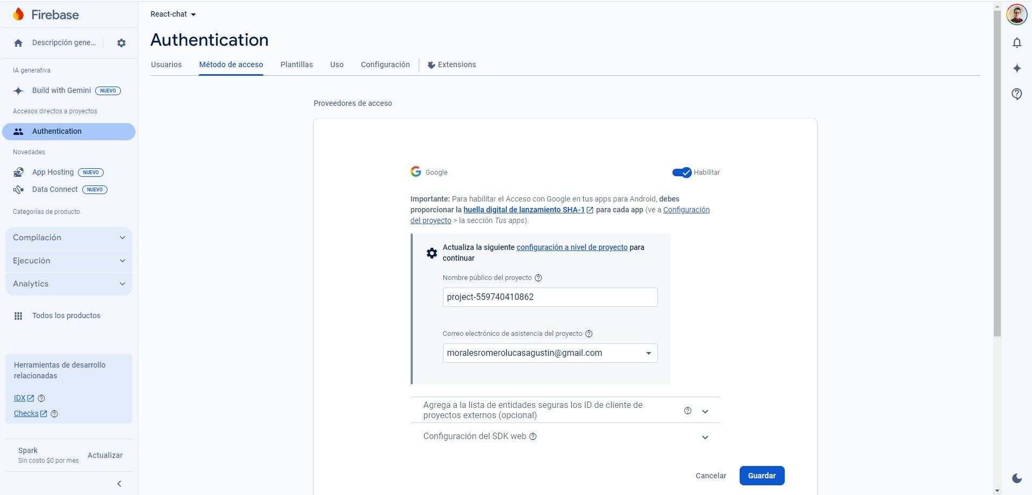
Task: Open project settings gear icon
Action: [121, 43]
